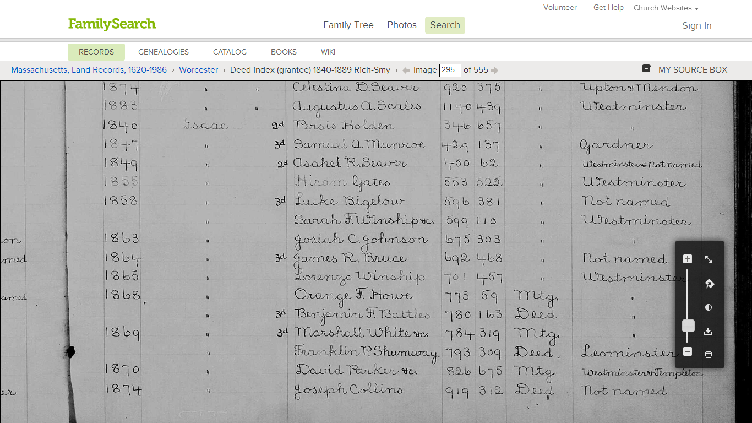Click the Sign In link

[696, 25]
